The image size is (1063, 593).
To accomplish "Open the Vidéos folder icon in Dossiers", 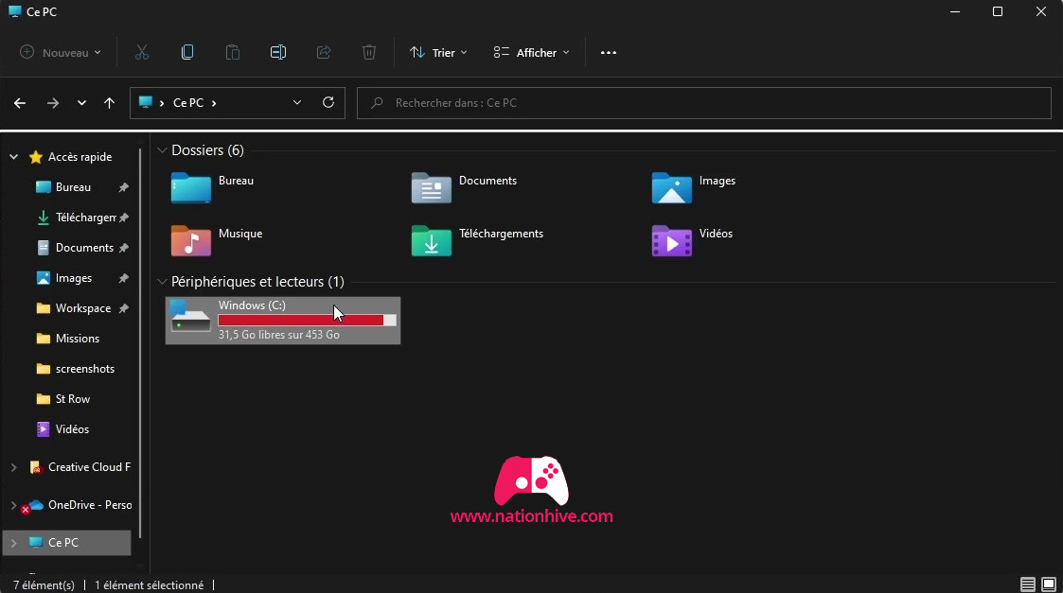I will click(x=672, y=240).
